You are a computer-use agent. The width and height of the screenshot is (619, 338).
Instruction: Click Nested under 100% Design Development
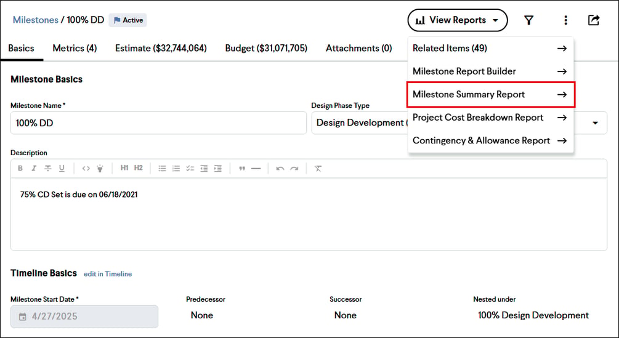pos(533,315)
